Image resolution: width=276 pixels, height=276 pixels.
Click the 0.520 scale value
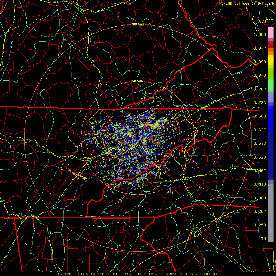[260, 157]
